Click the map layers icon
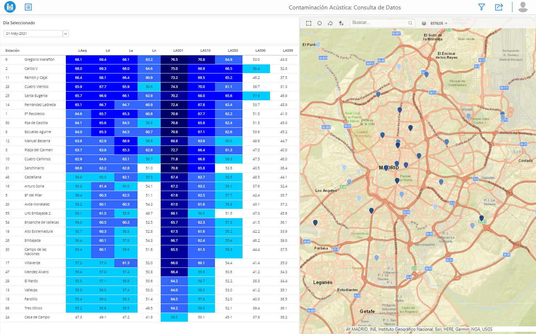Viewport: 536px width, 334px height. click(424, 23)
